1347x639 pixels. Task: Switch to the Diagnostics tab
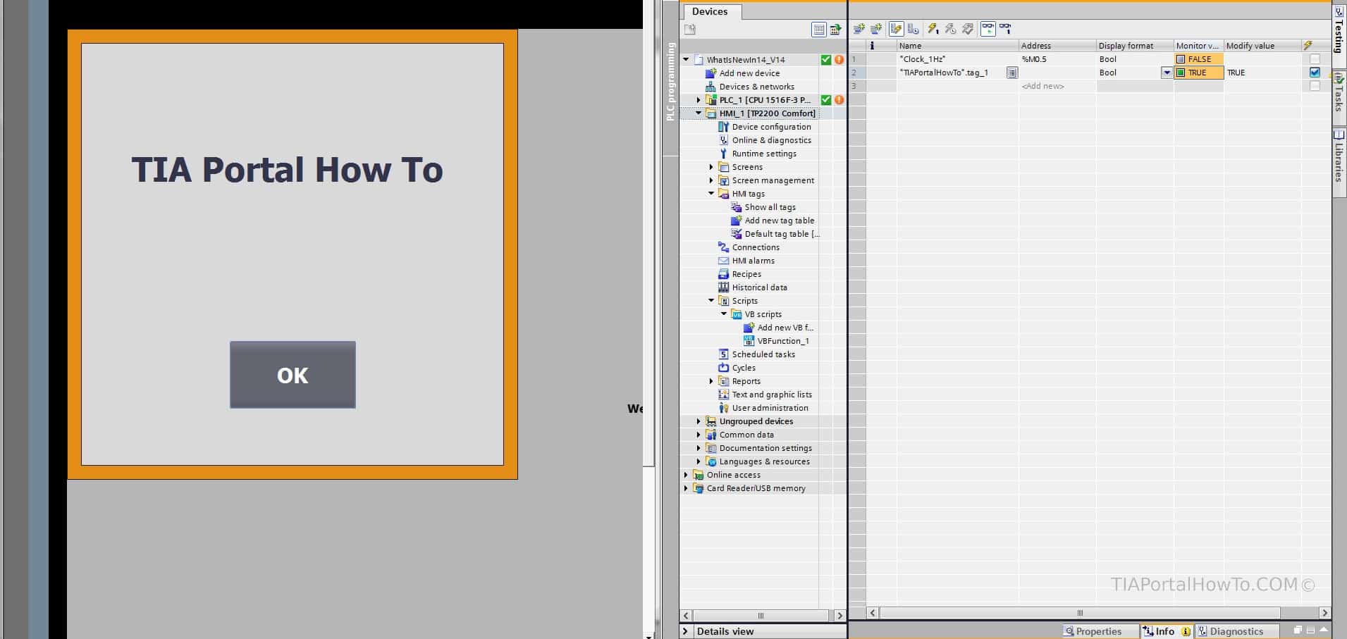click(1236, 631)
